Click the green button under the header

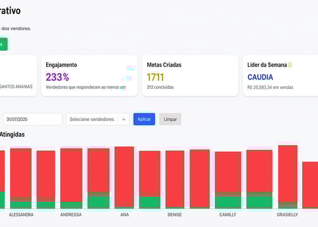(x=4, y=44)
